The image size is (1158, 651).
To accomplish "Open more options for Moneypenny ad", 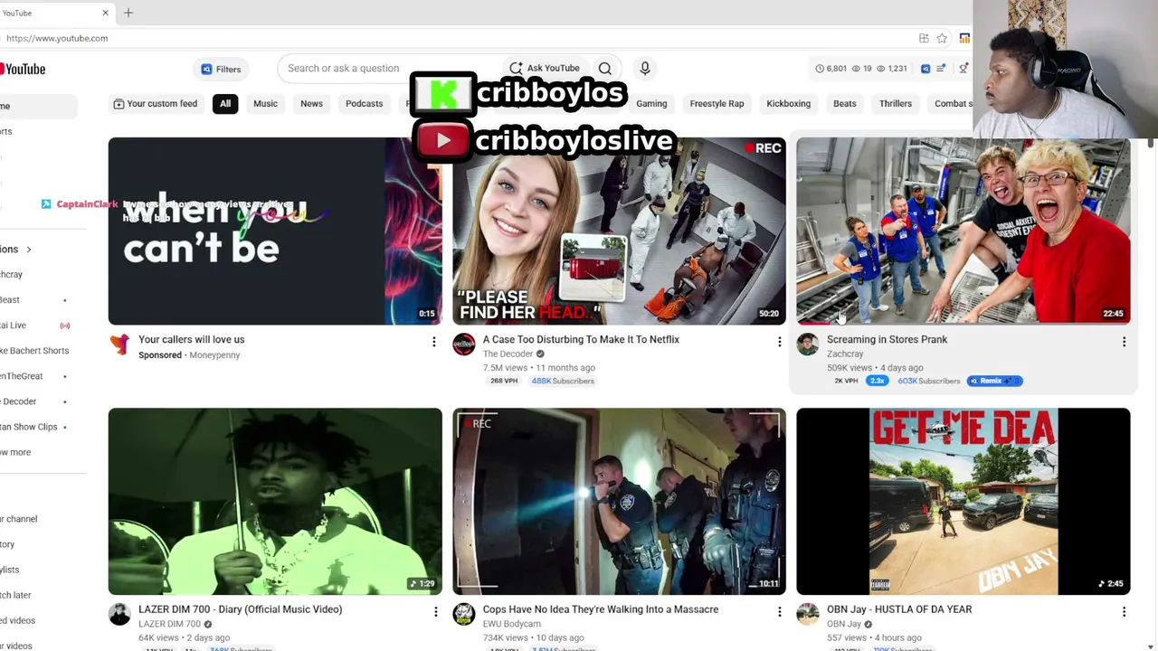I will coord(434,342).
